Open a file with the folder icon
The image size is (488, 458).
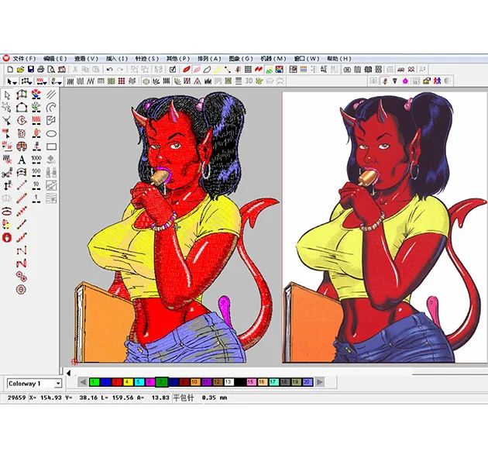click(x=20, y=70)
